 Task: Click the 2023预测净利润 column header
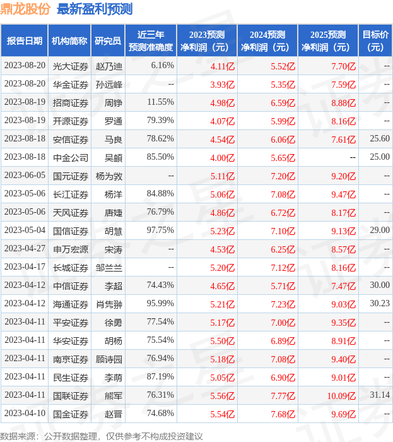pos(207,40)
